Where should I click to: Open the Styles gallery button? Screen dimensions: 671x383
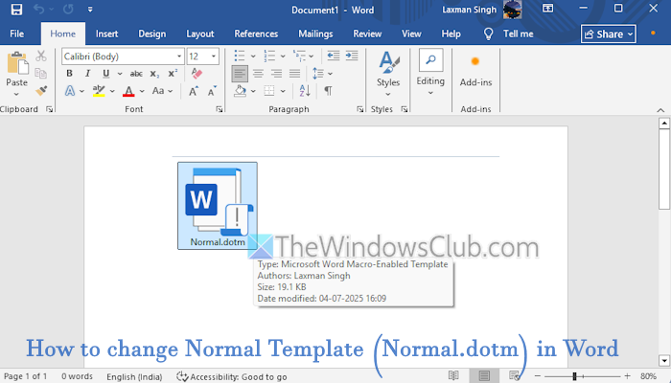pos(388,74)
